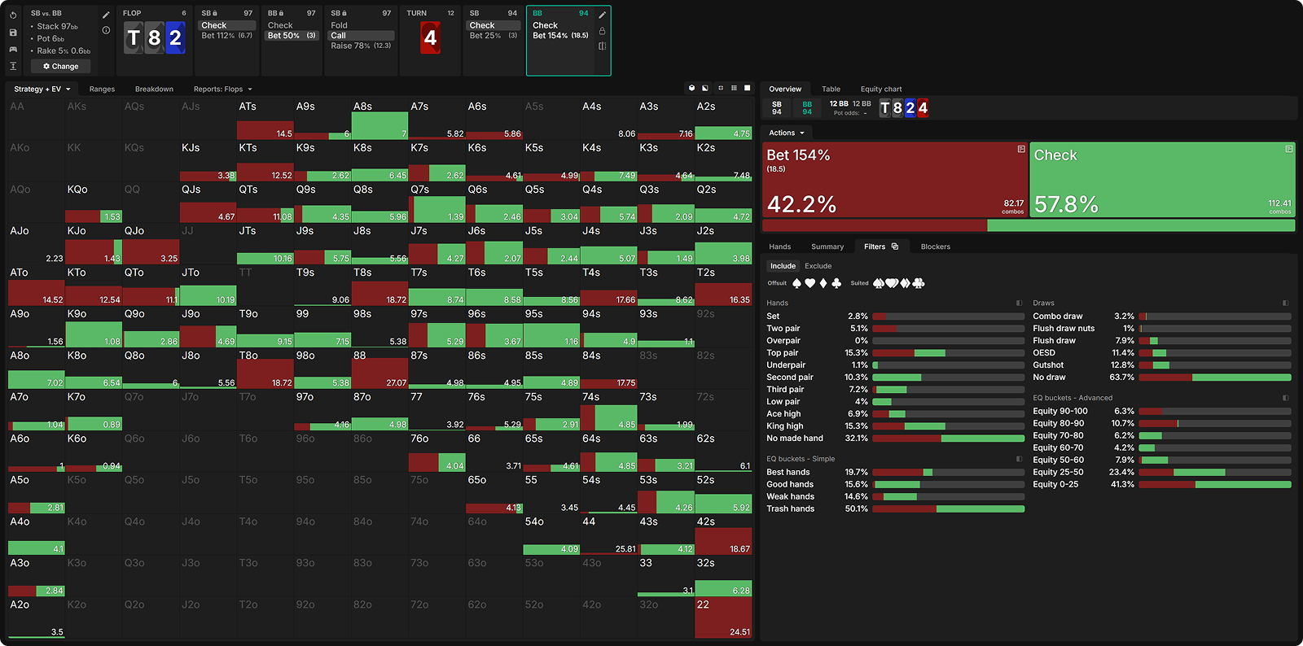Click the copy icon next to Filters tab

[x=895, y=247]
